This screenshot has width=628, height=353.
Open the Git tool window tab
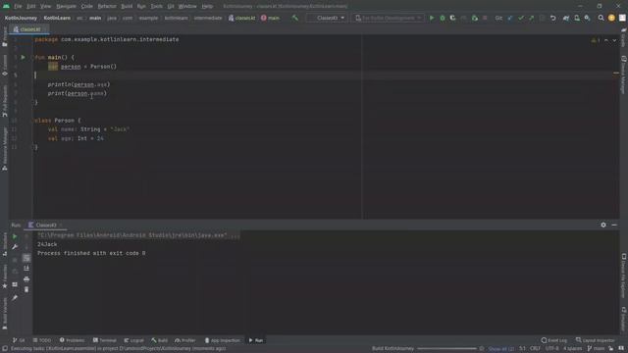click(x=19, y=340)
